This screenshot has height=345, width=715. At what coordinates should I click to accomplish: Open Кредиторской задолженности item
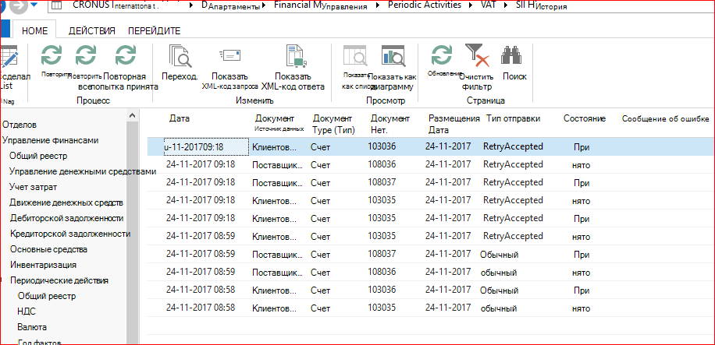tap(70, 234)
